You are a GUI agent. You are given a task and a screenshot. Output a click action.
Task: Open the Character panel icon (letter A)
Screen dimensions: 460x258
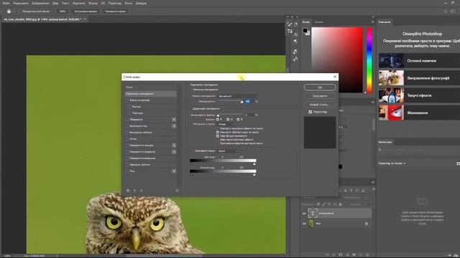click(295, 34)
